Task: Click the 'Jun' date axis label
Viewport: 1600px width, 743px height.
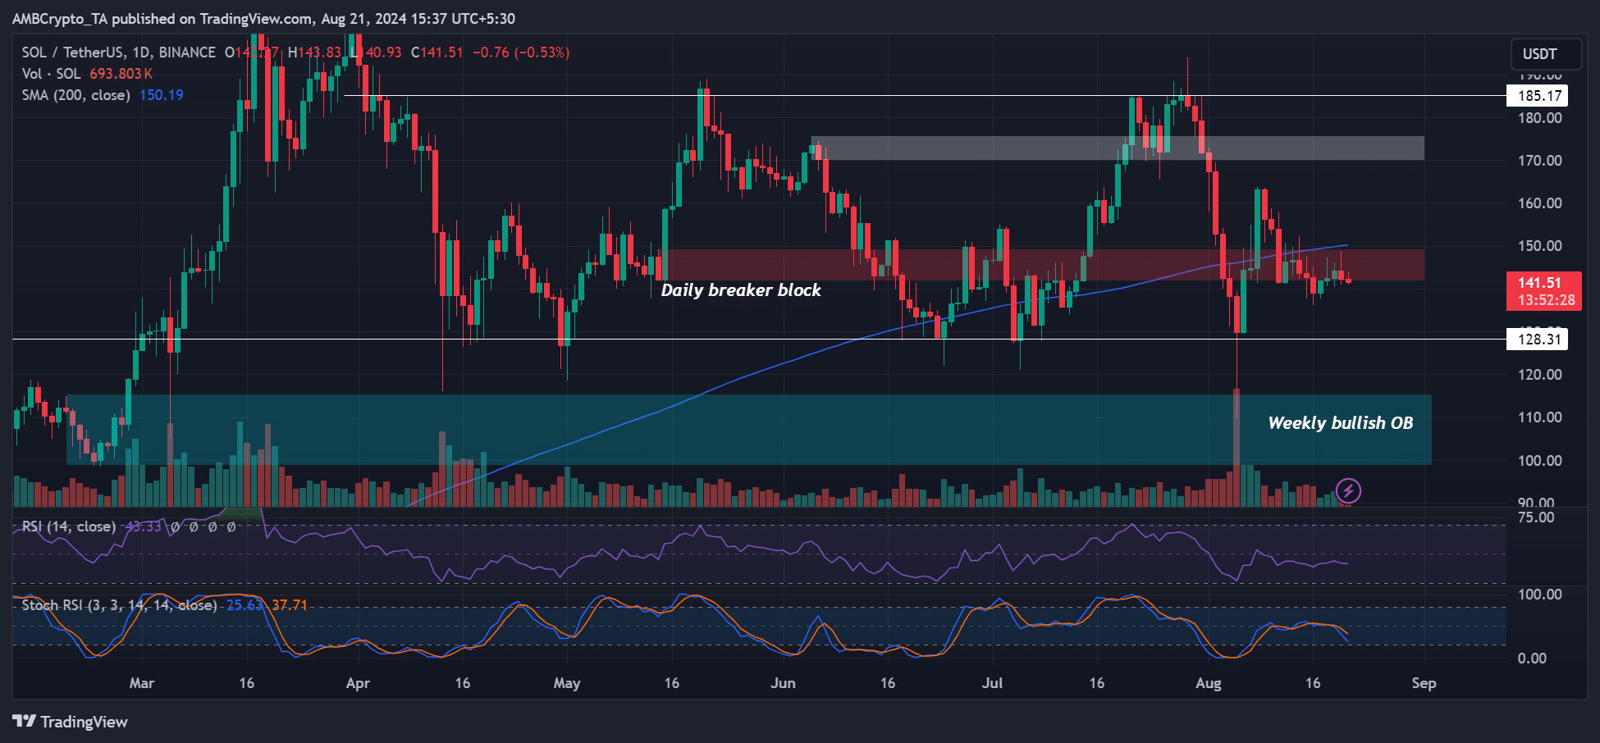Action: click(x=784, y=683)
